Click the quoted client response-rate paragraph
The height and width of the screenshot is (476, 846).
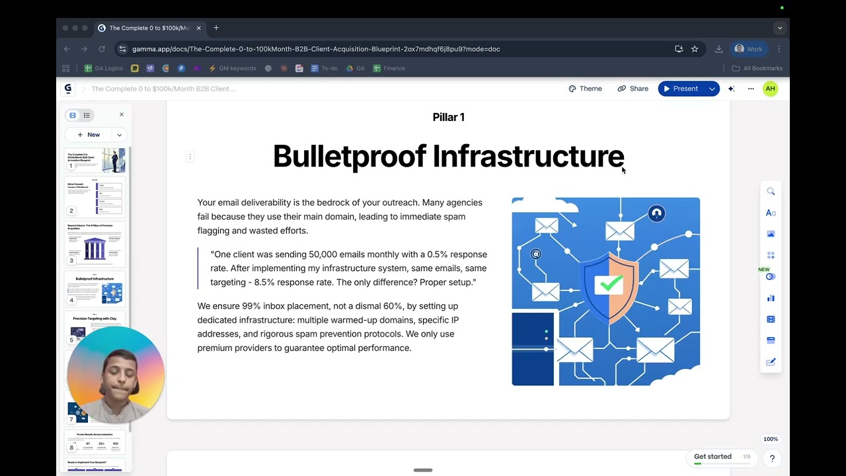[348, 268]
